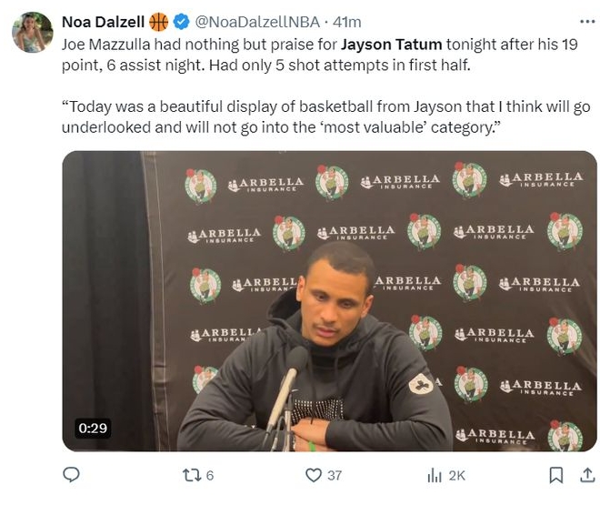Open view analytics bar chart icon
600x505 pixels.
435,475
